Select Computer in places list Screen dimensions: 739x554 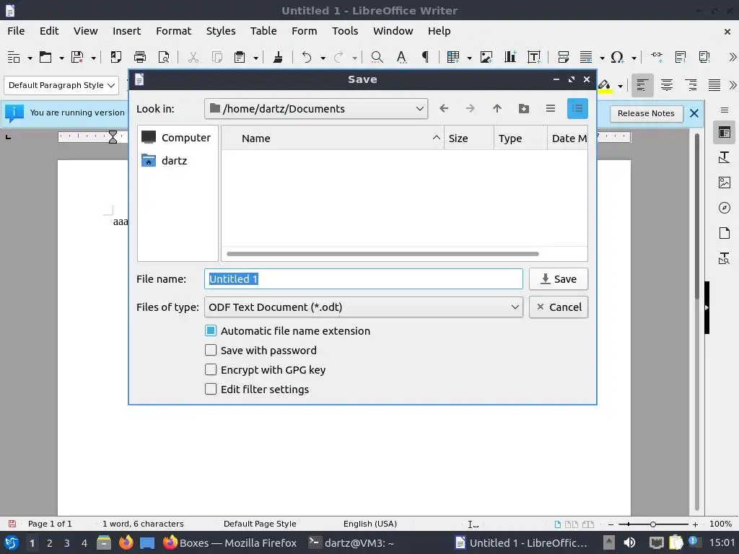pos(178,138)
